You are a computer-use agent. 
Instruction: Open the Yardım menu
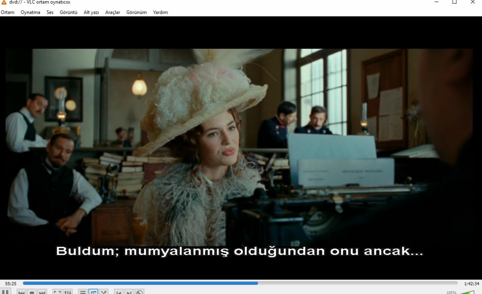click(x=160, y=12)
